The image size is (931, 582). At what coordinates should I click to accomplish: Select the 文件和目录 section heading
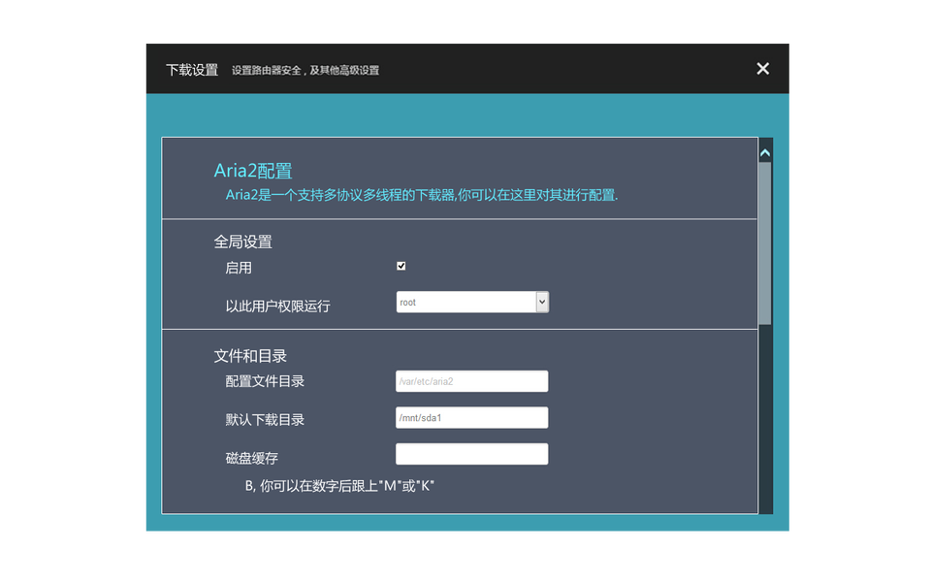point(250,356)
